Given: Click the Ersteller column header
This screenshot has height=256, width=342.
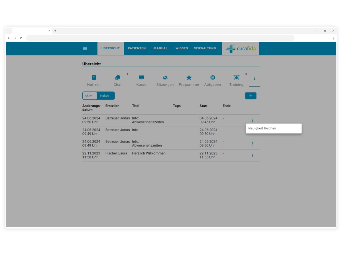Looking at the screenshot, I should click(x=112, y=106).
